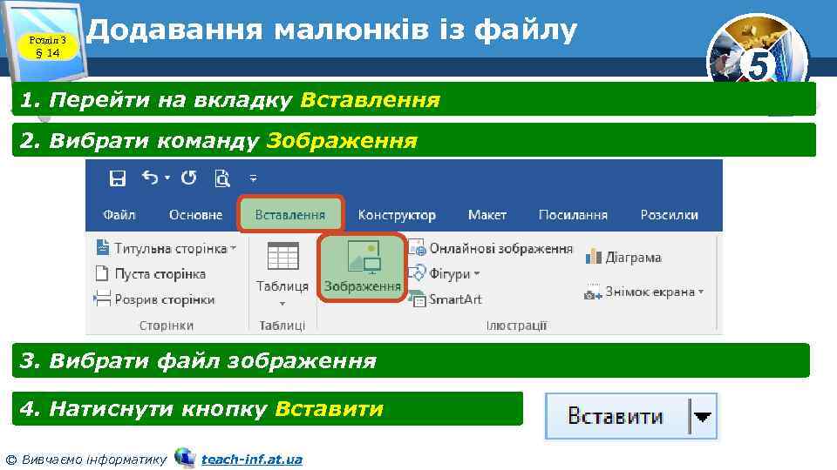Click the Таблиця grid icon

point(282,256)
